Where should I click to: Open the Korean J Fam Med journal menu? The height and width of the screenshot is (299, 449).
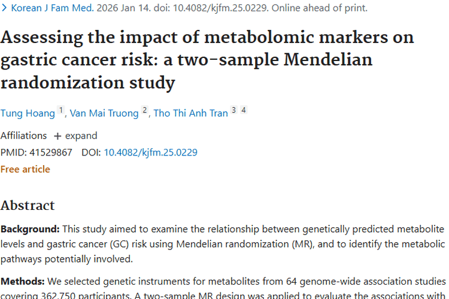tap(51, 8)
